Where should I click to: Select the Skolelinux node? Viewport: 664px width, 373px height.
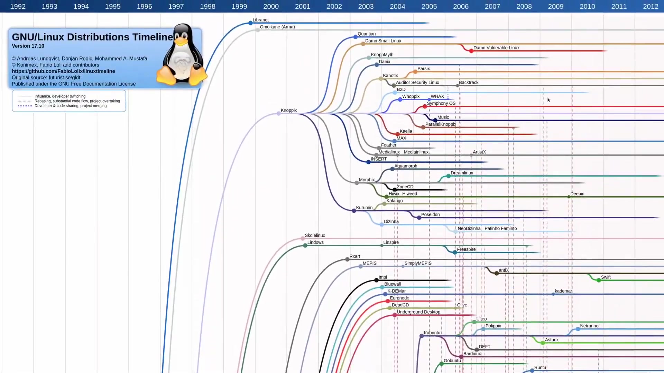tap(303, 239)
